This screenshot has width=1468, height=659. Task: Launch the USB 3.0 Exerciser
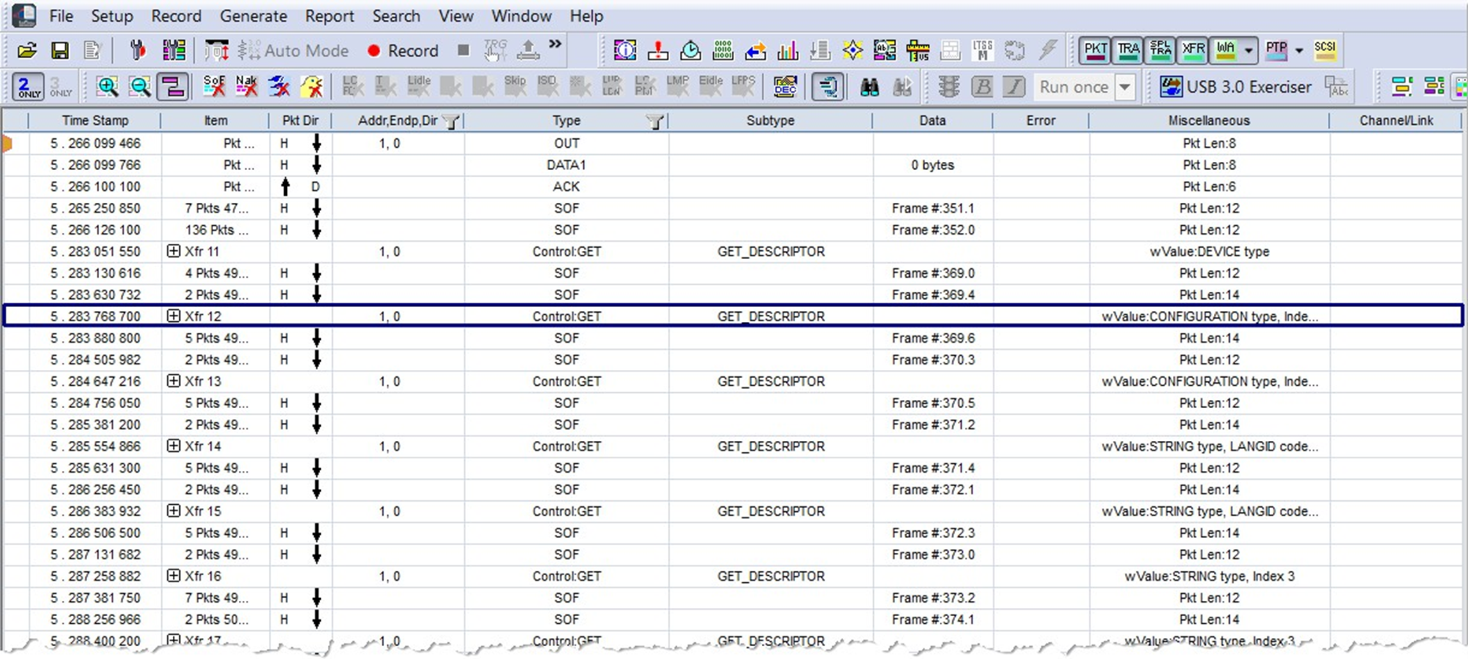point(1236,86)
